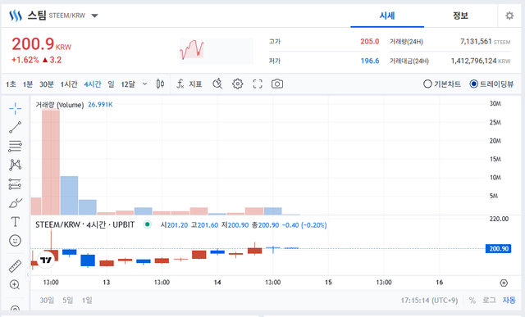Expand the interval list chevron
Image resolution: width=525 pixels, height=317 pixels.
click(x=144, y=84)
